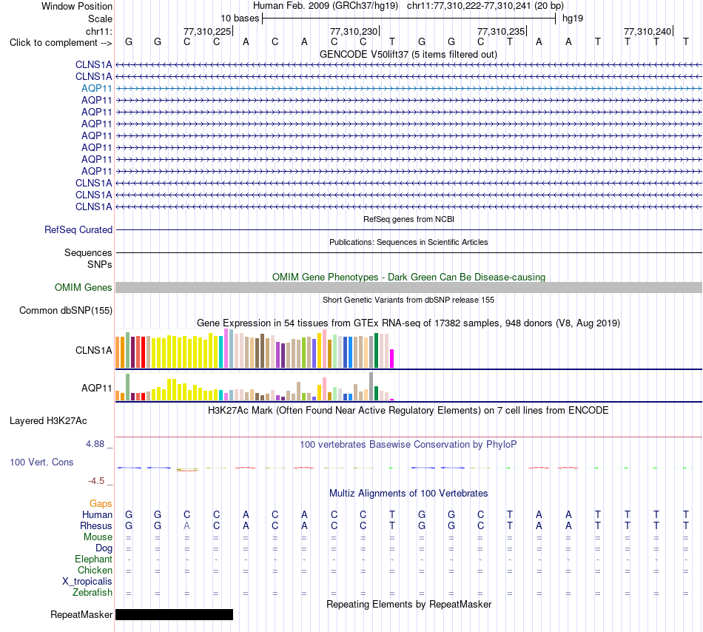Click the orange 'Gaps' label

[101, 504]
